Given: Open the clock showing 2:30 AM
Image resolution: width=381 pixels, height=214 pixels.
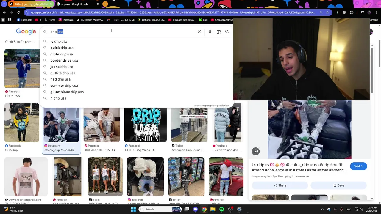Looking at the screenshot, I should point(372,209).
